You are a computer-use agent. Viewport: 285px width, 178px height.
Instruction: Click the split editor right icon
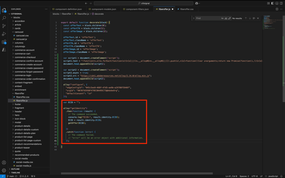(x=277, y=9)
